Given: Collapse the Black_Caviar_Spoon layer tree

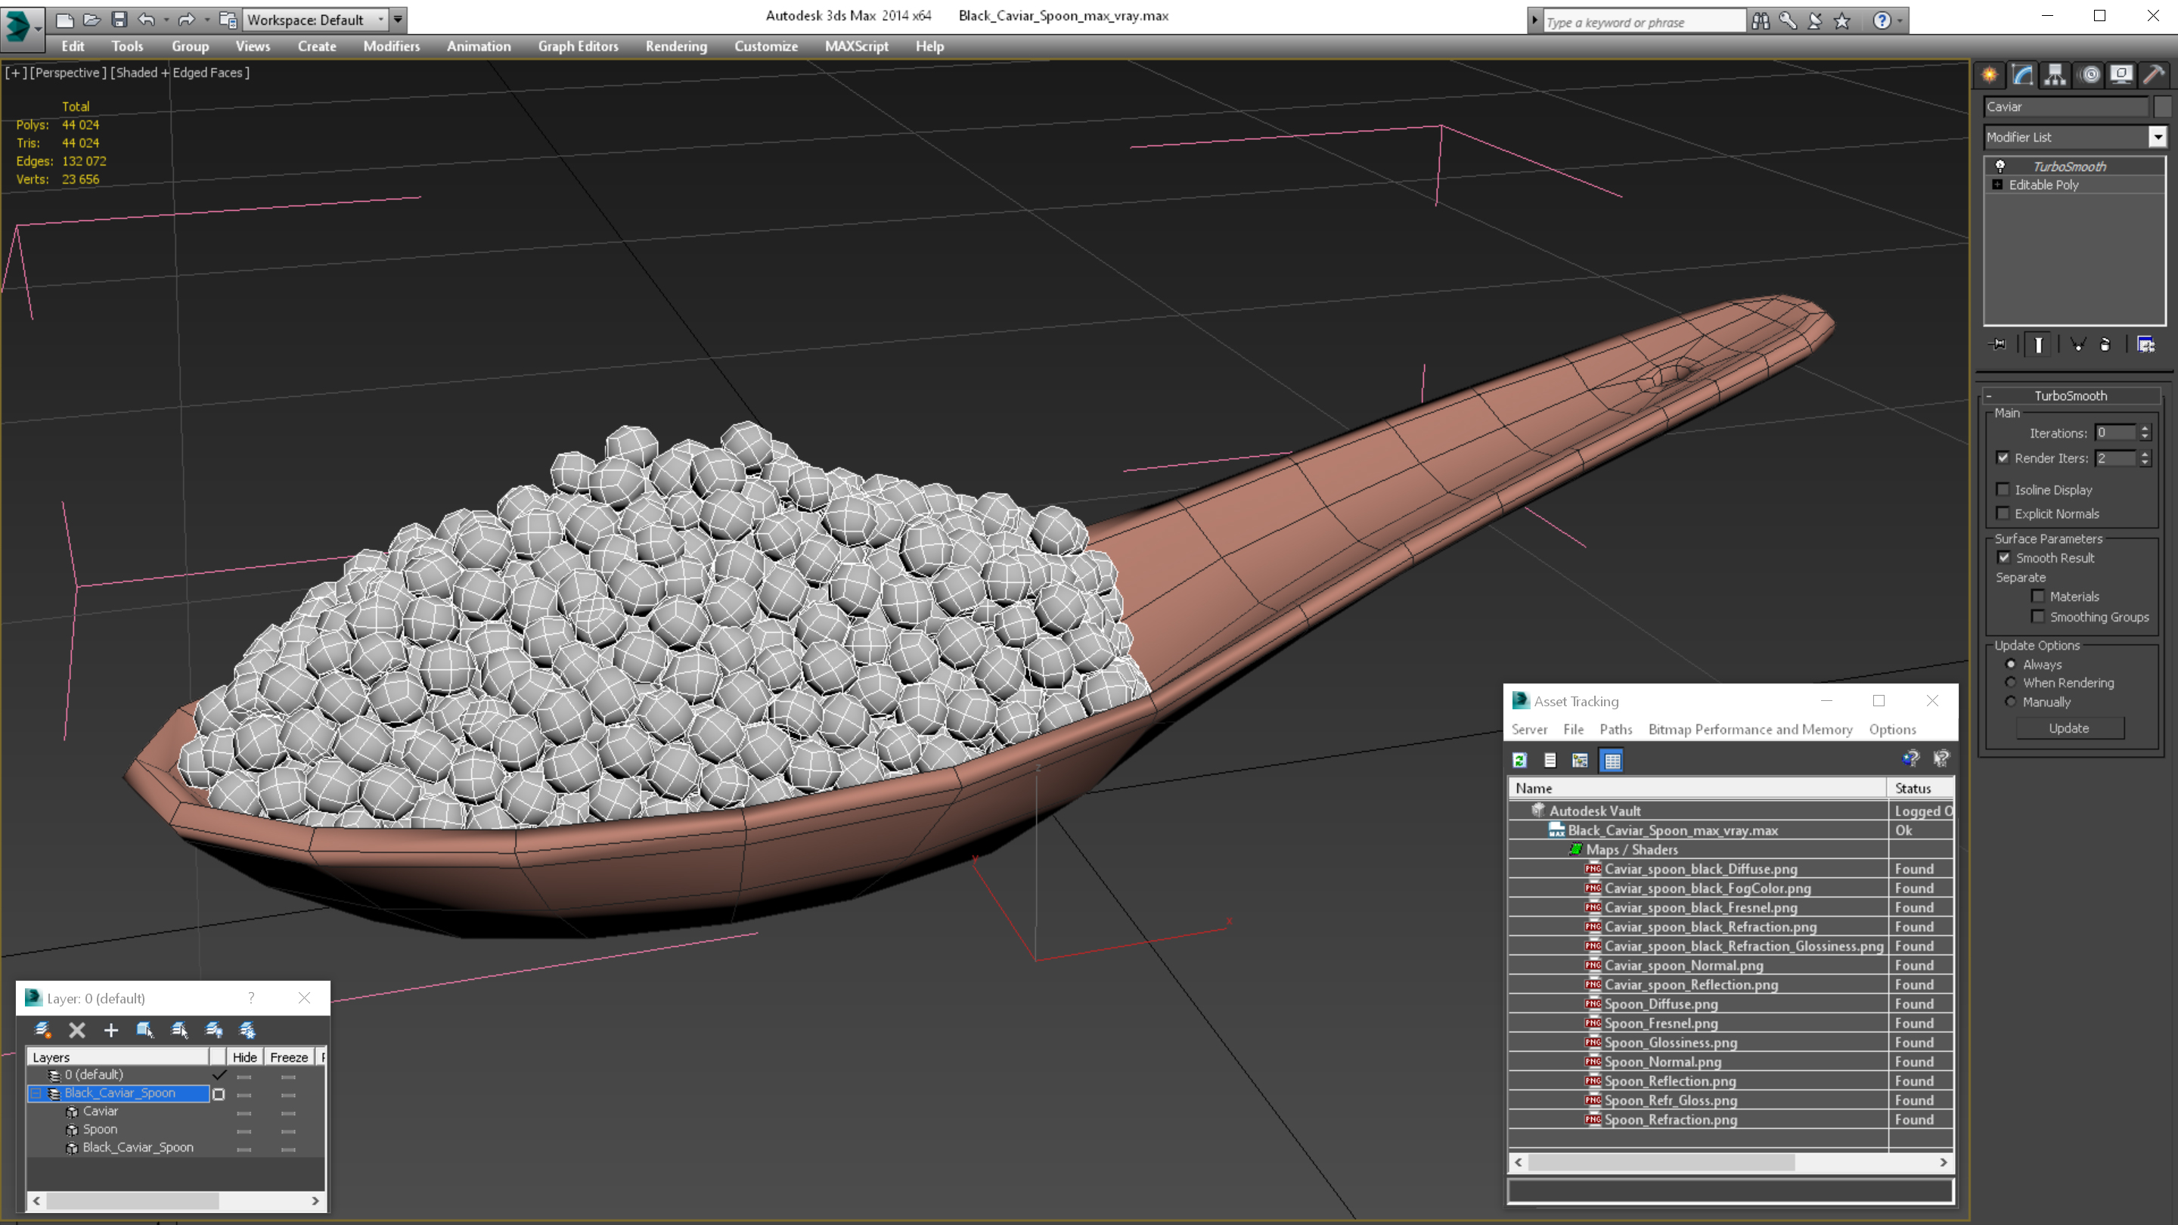Looking at the screenshot, I should click(36, 1093).
